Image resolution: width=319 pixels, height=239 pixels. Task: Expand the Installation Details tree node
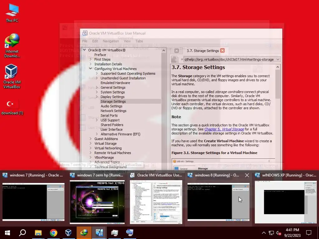(x=91, y=64)
